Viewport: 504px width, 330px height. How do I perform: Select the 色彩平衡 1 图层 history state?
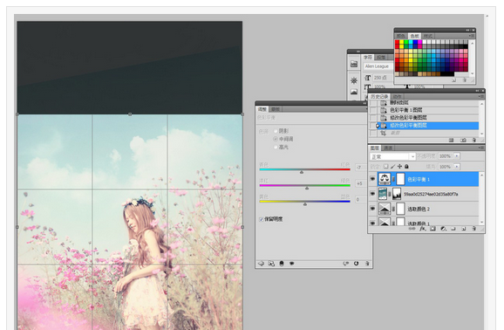click(x=424, y=110)
